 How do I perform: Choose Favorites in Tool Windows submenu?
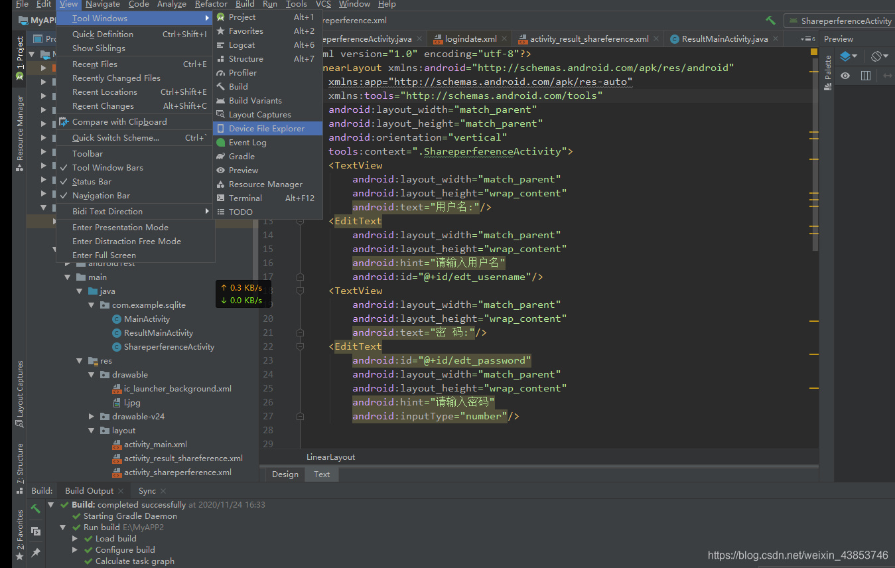pyautogui.click(x=267, y=31)
